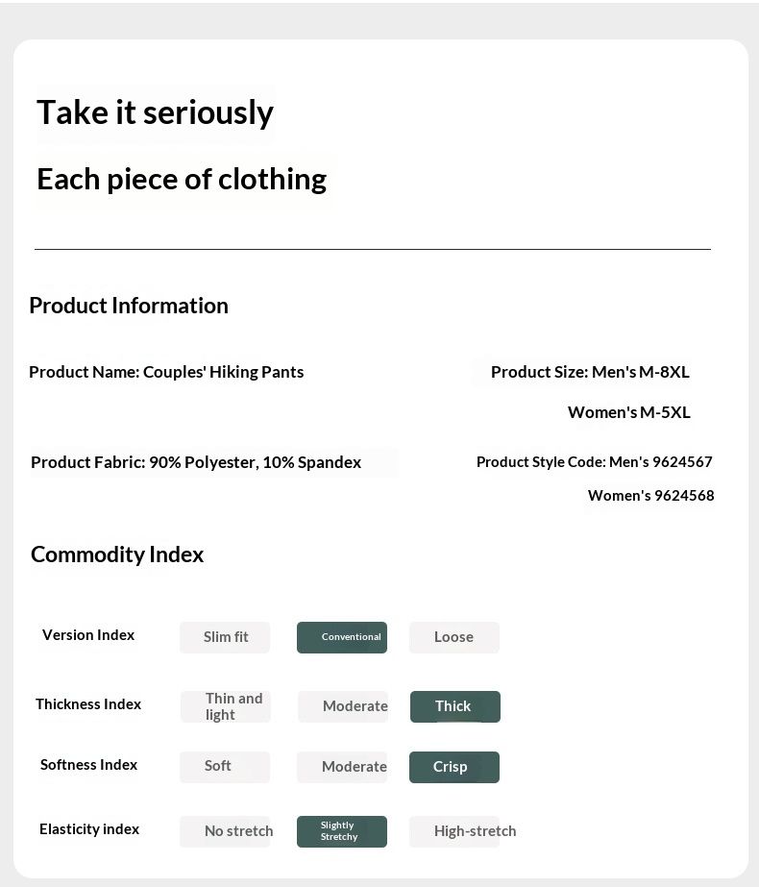Select Moderate in the Thickness Index row

(343, 706)
